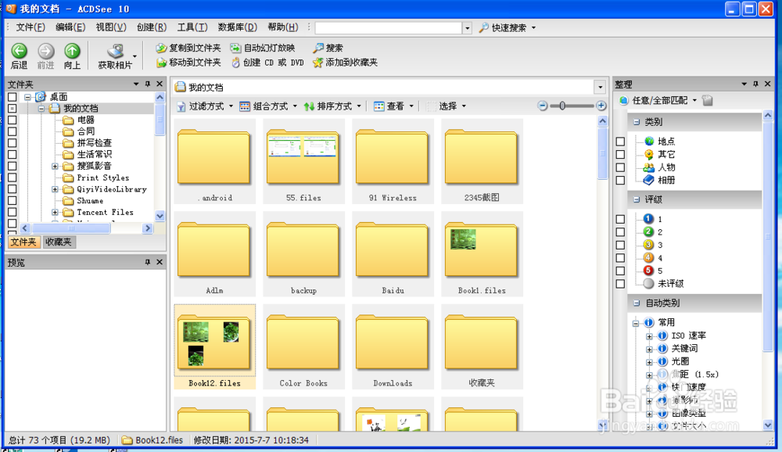Open the Tools (工具) menu

click(192, 27)
